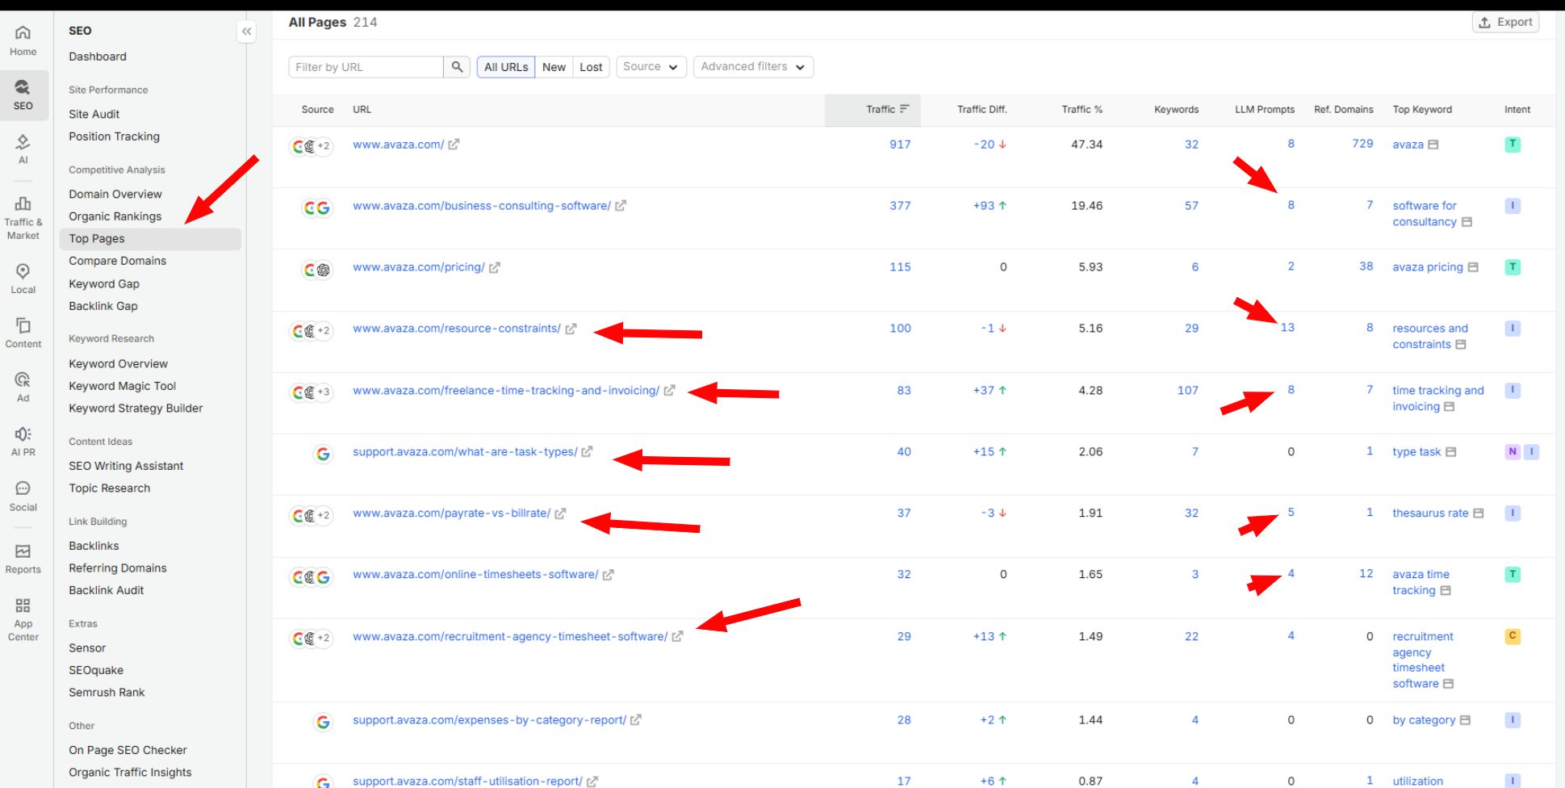Click keyword count 107 link

1188,391
